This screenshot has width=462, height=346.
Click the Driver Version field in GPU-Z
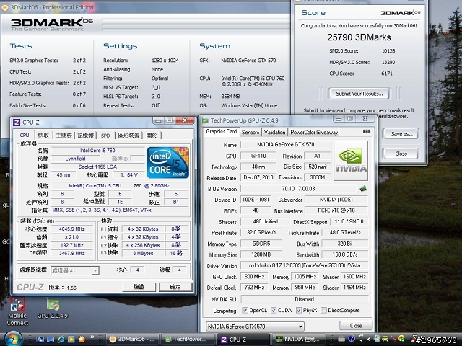pyautogui.click(x=305, y=265)
